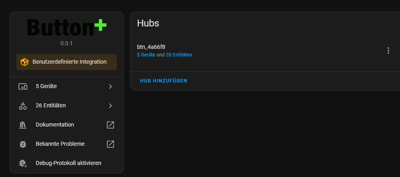Expand the 5 Geräte chevron arrow
Screen dimensions: 400x177
click(110, 86)
